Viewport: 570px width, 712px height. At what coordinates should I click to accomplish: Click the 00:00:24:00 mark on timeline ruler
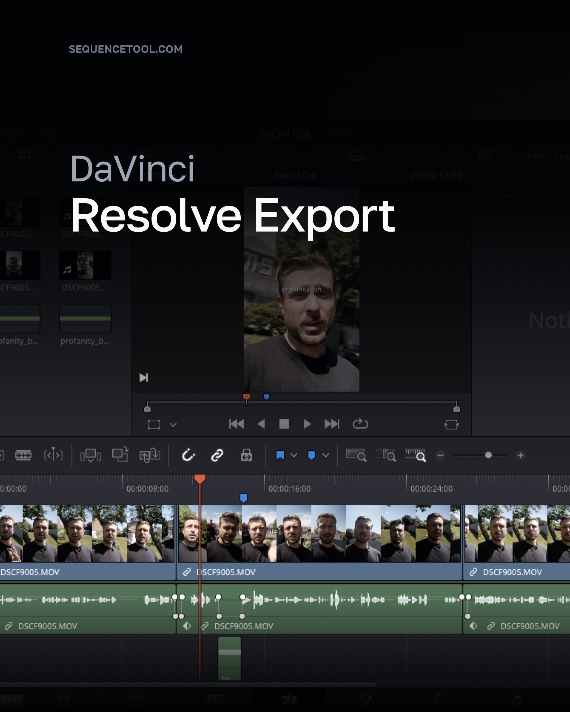pyautogui.click(x=431, y=489)
